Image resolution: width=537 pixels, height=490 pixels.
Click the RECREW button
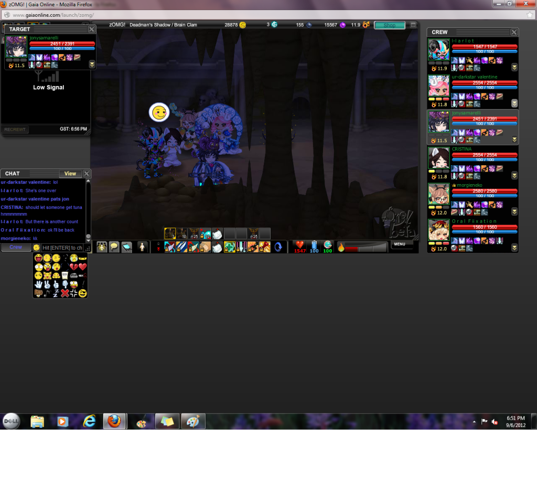pyautogui.click(x=15, y=130)
